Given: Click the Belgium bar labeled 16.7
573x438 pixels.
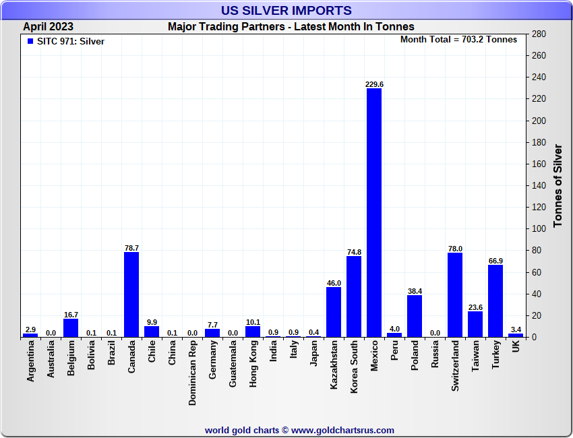Looking at the screenshot, I should tap(71, 328).
